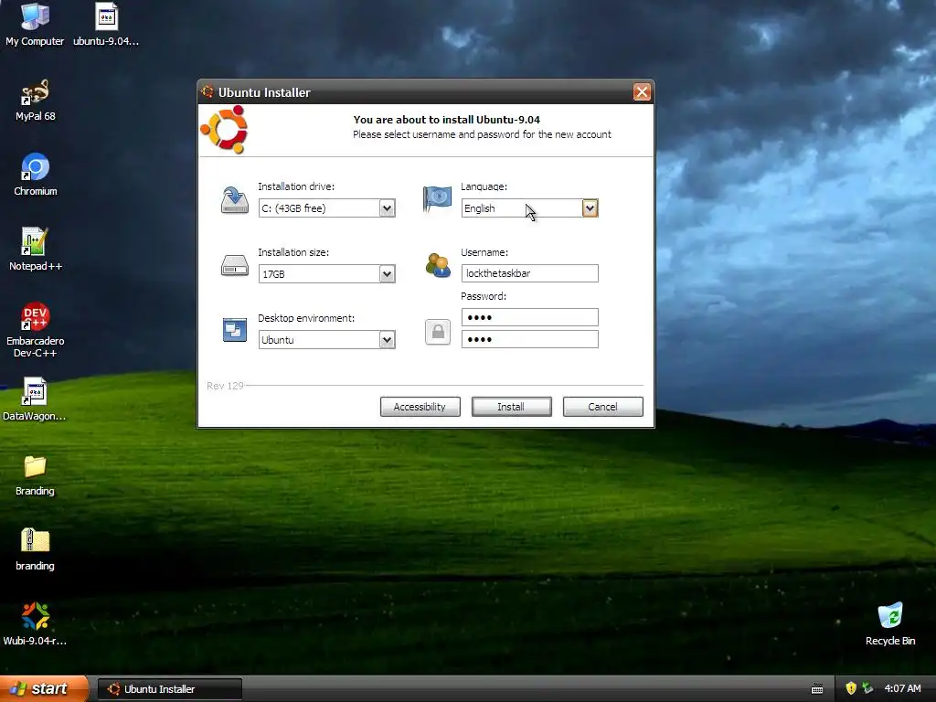
Task: Click the password padlock icon
Action: 438,332
